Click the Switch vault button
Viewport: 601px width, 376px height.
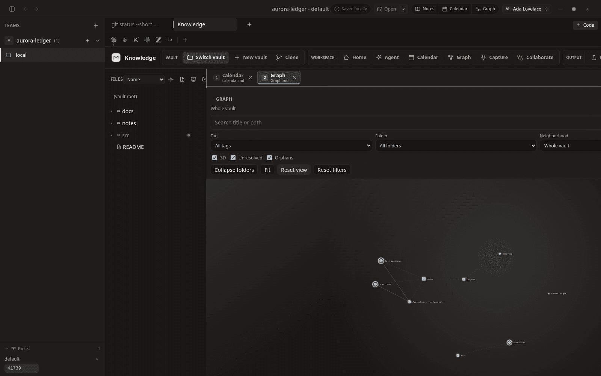click(x=206, y=58)
